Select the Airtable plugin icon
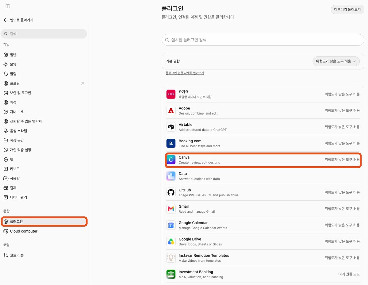The width and height of the screenshot is (368, 285). point(171,127)
